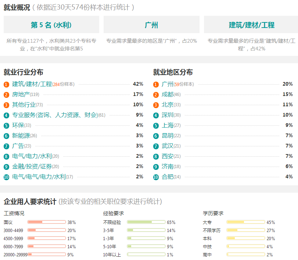Click the 59份样本 sample count
The image size is (298, 260).
pyautogui.click(x=184, y=84)
